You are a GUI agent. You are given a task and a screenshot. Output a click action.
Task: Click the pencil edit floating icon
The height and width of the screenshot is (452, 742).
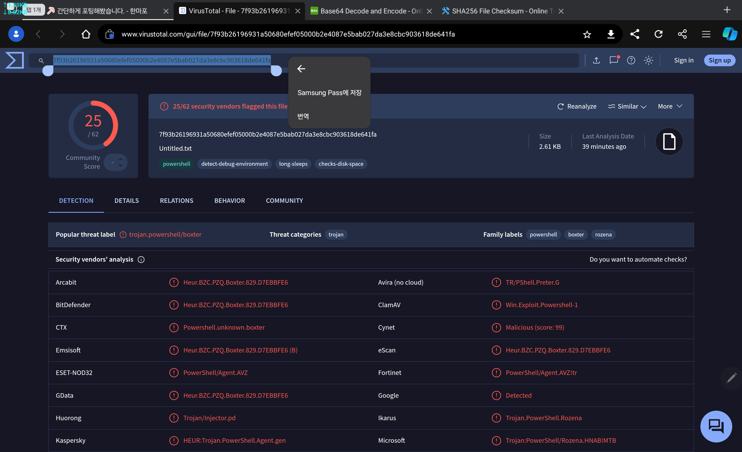tap(731, 378)
